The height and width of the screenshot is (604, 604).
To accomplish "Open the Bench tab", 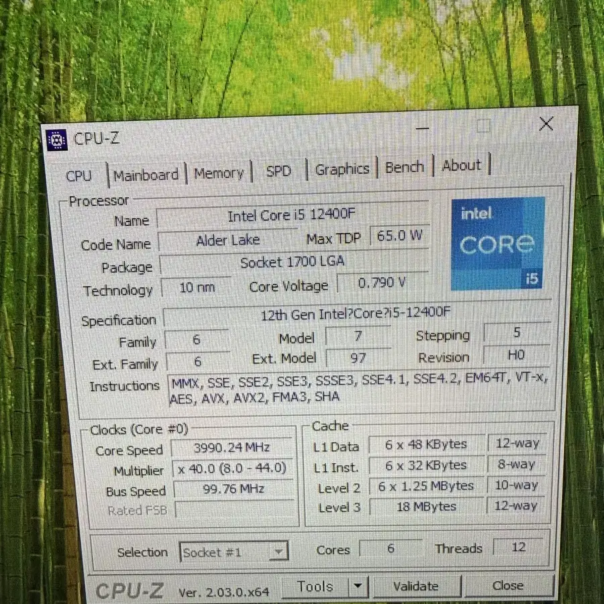I will 405,167.
